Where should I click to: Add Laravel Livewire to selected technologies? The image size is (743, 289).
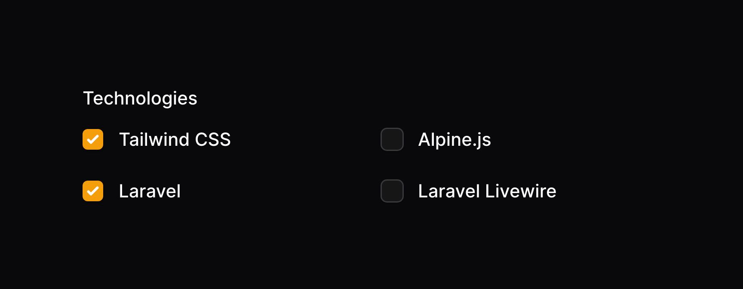[392, 191]
